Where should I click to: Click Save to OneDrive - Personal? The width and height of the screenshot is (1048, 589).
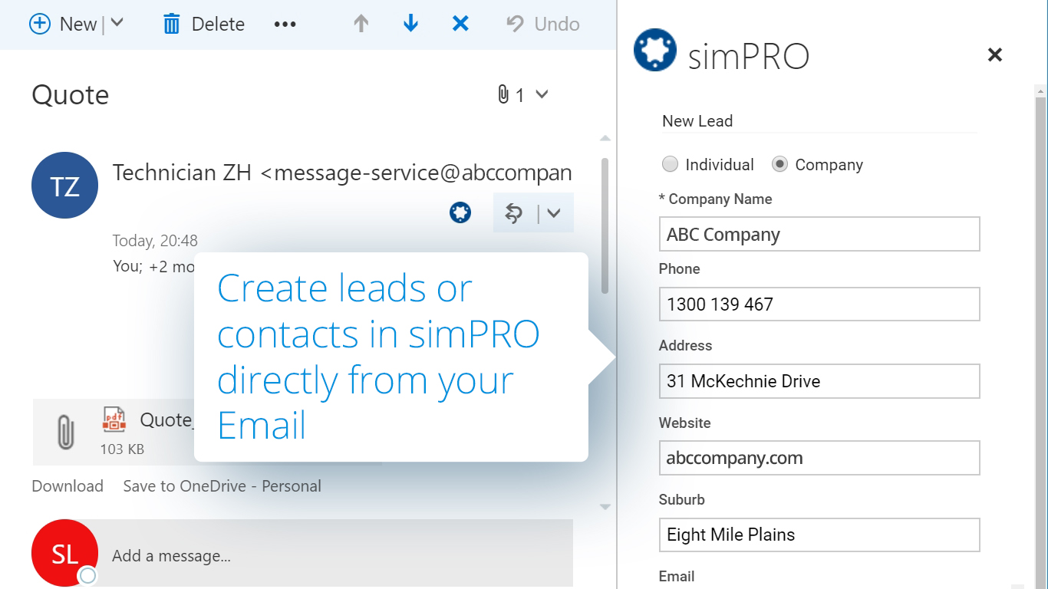coord(222,486)
